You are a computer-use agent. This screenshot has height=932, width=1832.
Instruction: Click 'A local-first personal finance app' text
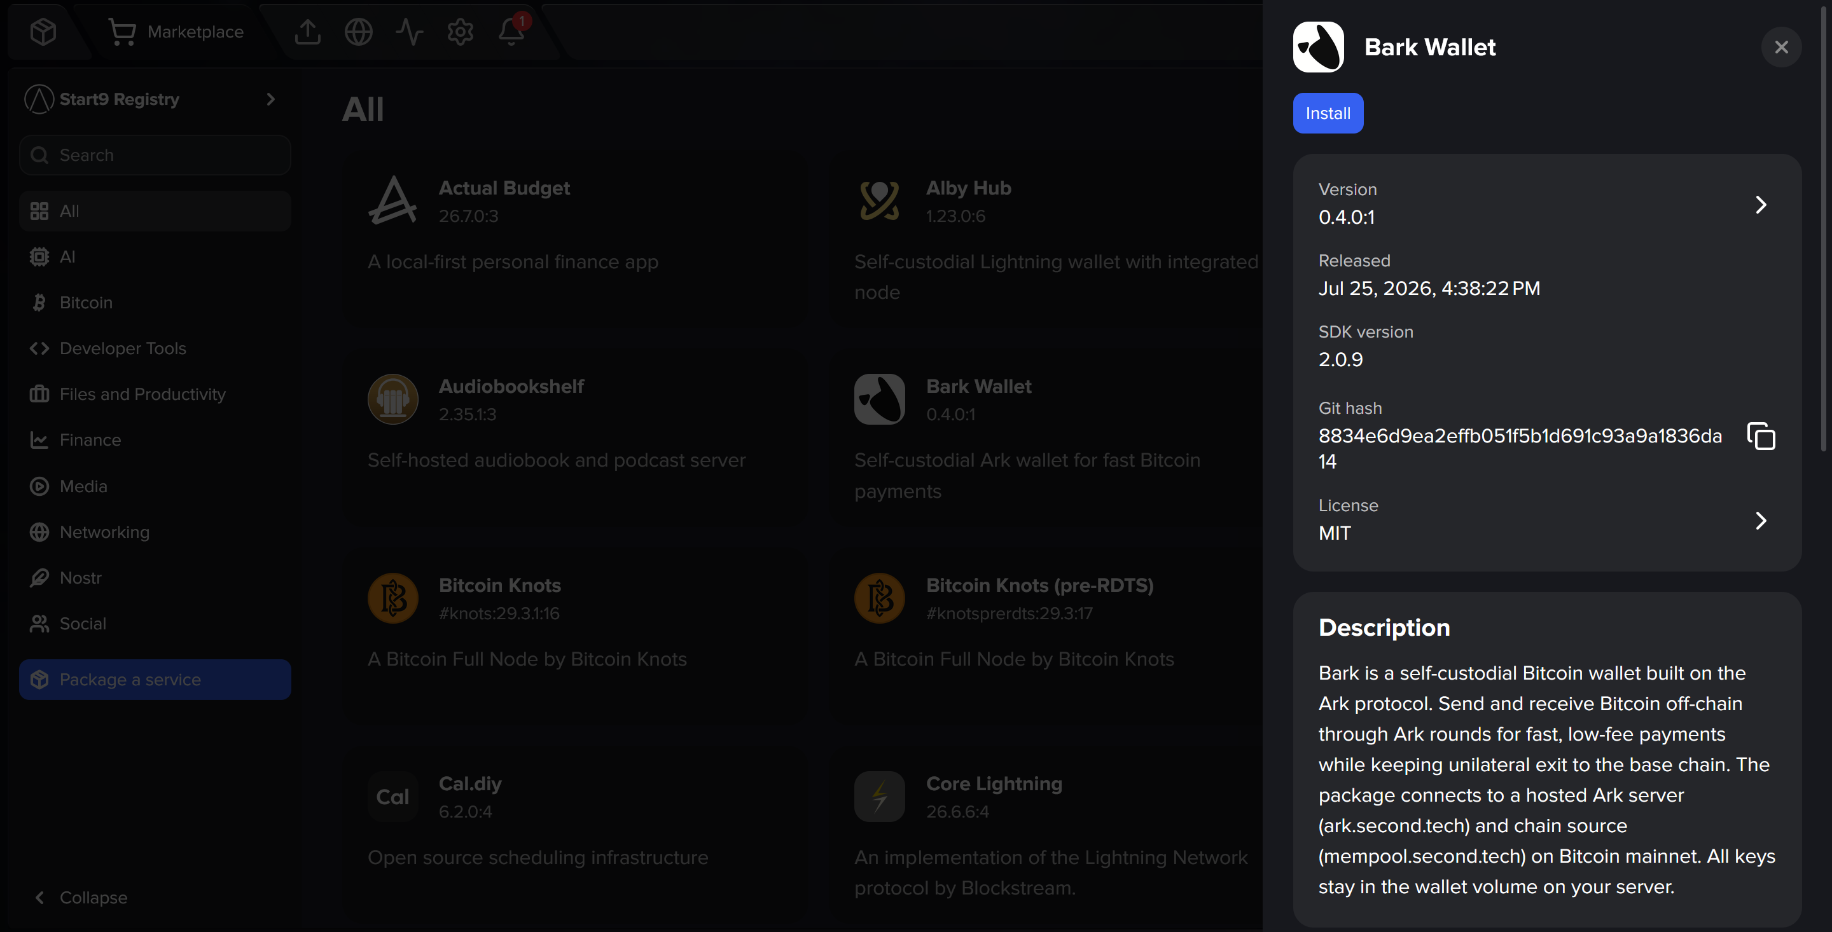click(513, 263)
